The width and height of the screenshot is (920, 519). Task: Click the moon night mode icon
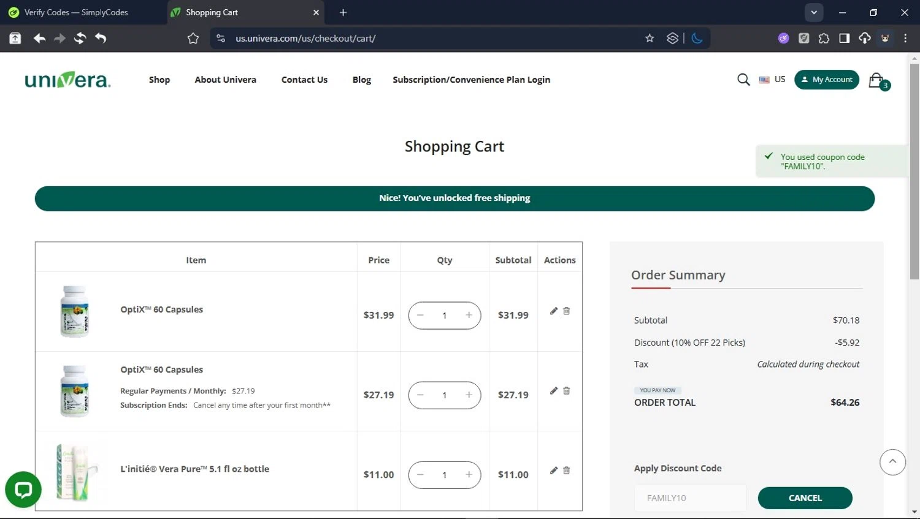pos(697,38)
